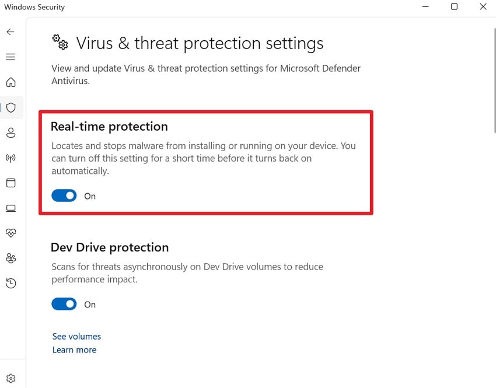Open Account protection person icon
Image resolution: width=496 pixels, height=388 pixels.
[11, 133]
